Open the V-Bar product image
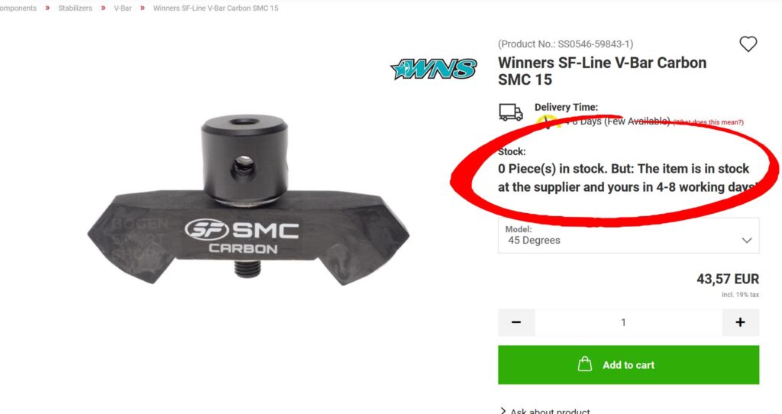Viewport: 782px width, 414px height. click(248, 201)
